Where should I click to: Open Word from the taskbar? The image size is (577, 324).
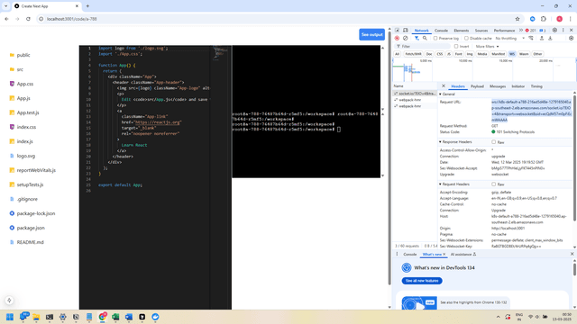click(x=129, y=317)
